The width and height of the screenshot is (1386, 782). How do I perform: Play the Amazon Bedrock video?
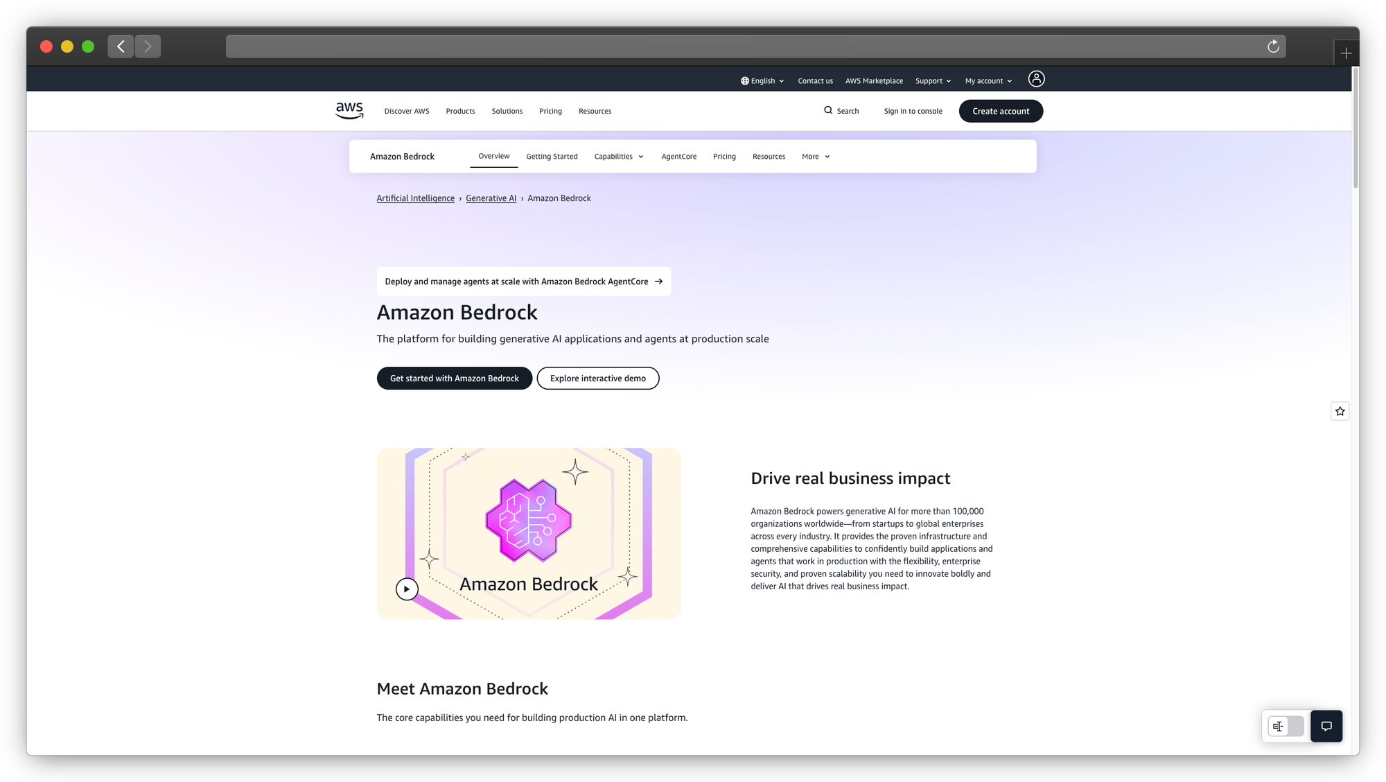407,589
